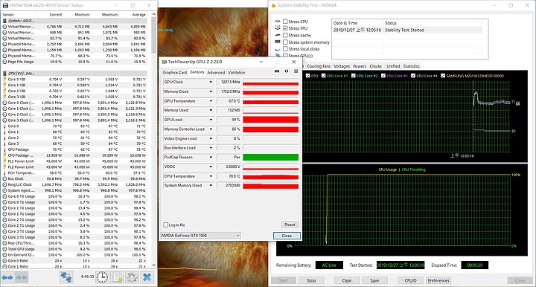Toggle SAMSUNG drive graph checkbox
The image size is (536, 287).
[x=443, y=76]
